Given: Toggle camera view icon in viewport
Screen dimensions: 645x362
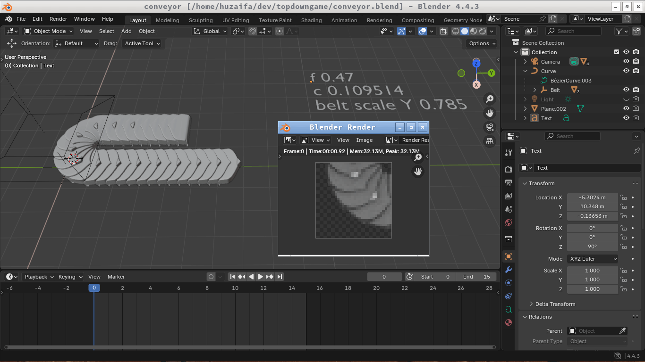Looking at the screenshot, I should (490, 127).
